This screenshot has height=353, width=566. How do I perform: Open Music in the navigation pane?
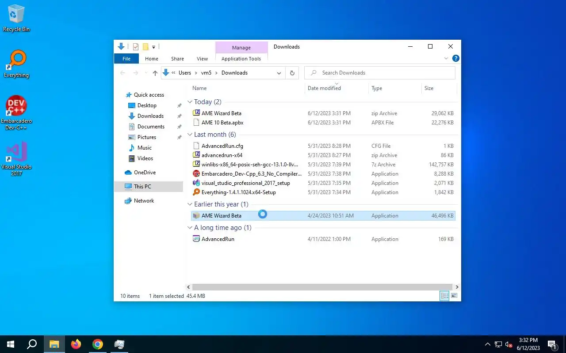point(145,148)
